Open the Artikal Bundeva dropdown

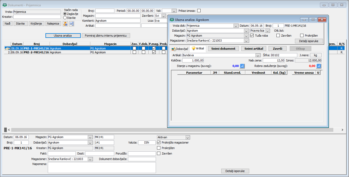point(258,55)
